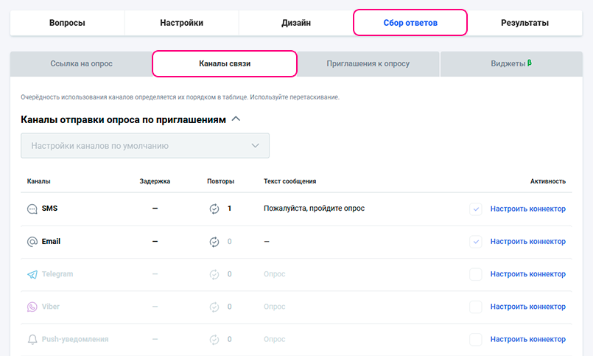Click the Viber channel icon
Image resolution: width=593 pixels, height=356 pixels.
coord(32,307)
